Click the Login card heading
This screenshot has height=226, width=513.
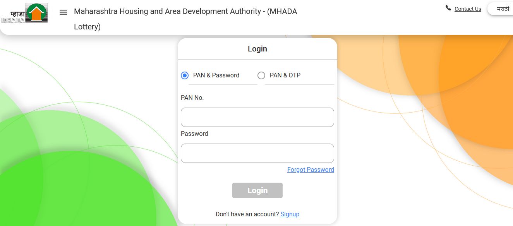coord(257,49)
